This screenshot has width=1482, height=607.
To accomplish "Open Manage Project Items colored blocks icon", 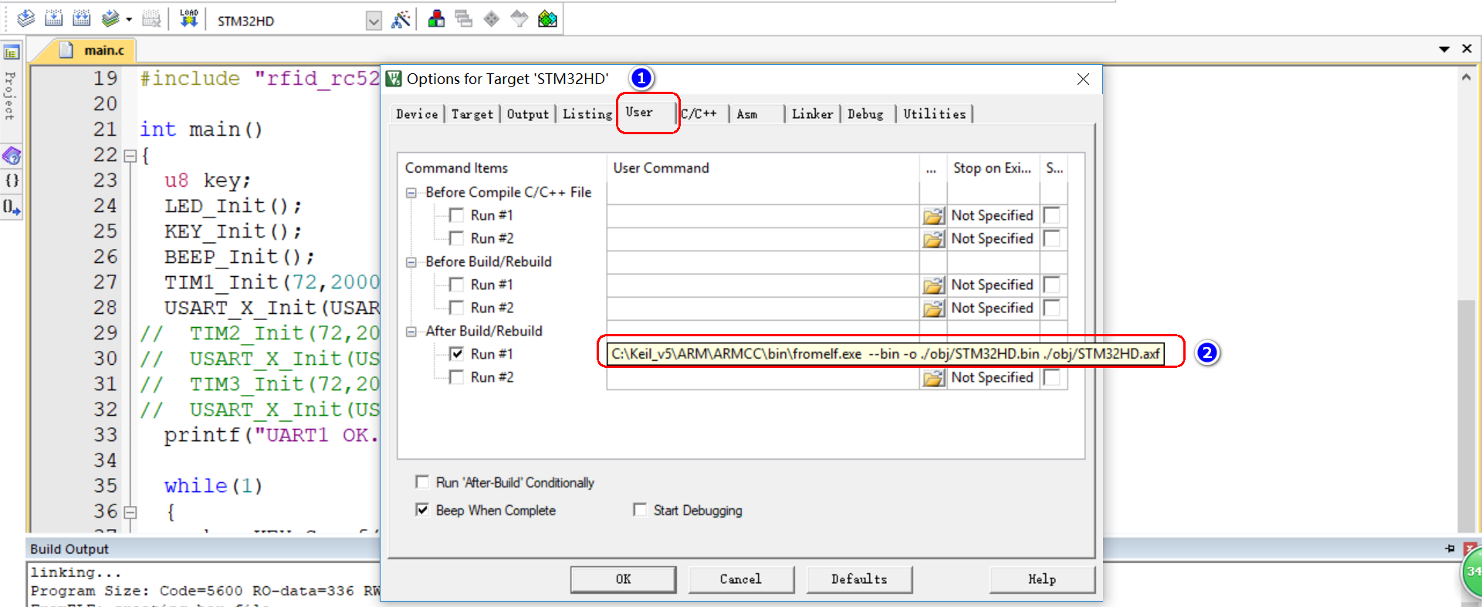I will (436, 19).
